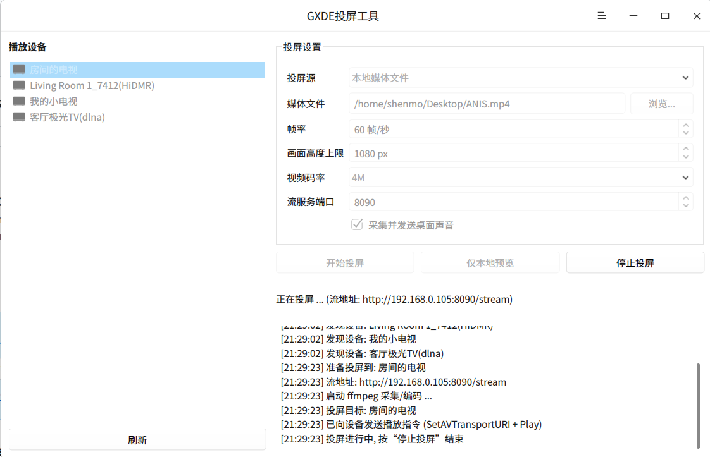The image size is (710, 457).
Task: Increase 画面高度上限 with up arrow
Action: 685,149
